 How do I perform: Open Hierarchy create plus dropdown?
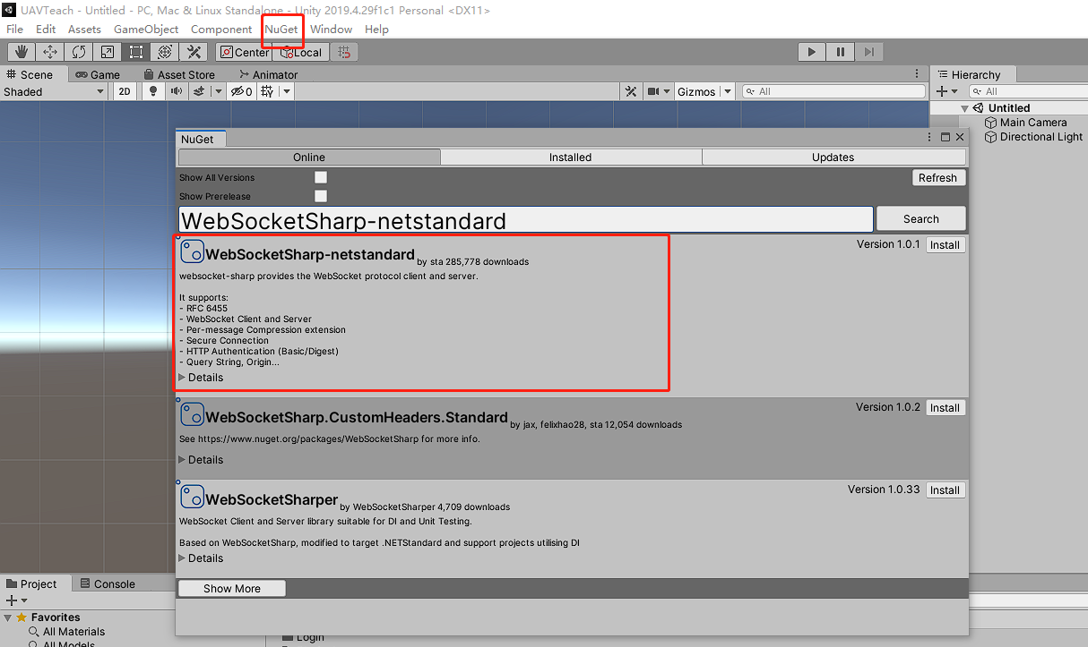947,91
